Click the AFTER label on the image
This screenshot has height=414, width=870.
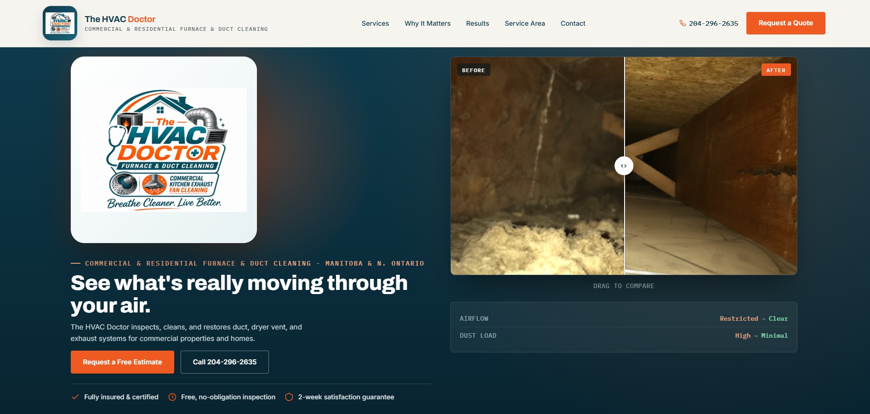(776, 70)
